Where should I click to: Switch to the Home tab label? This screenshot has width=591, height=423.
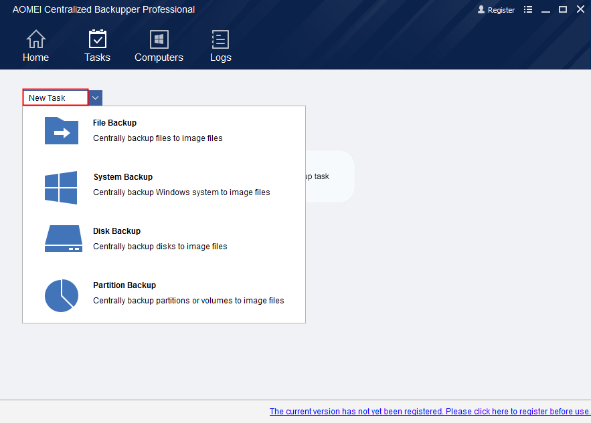35,57
